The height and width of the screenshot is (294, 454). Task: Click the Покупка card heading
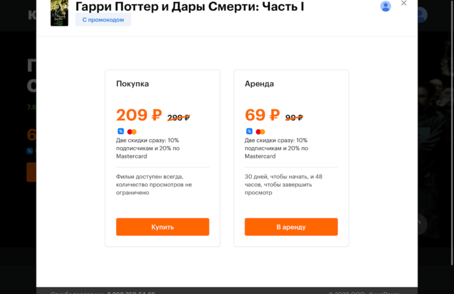[133, 84]
